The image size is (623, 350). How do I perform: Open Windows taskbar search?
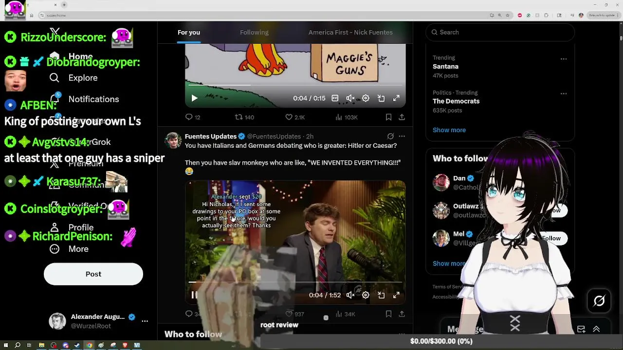coord(18,346)
